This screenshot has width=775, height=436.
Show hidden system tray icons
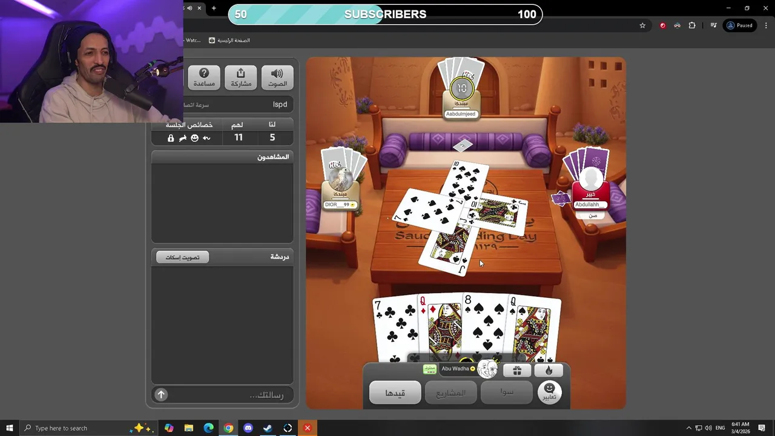(688, 428)
